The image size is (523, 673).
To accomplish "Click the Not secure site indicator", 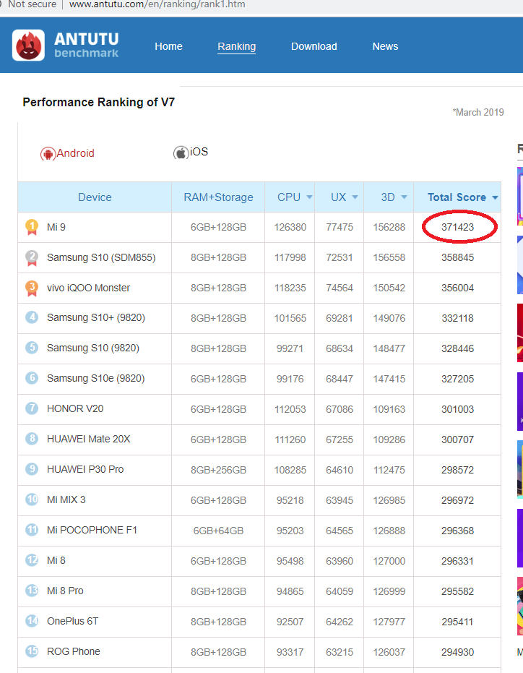I will coord(33,4).
